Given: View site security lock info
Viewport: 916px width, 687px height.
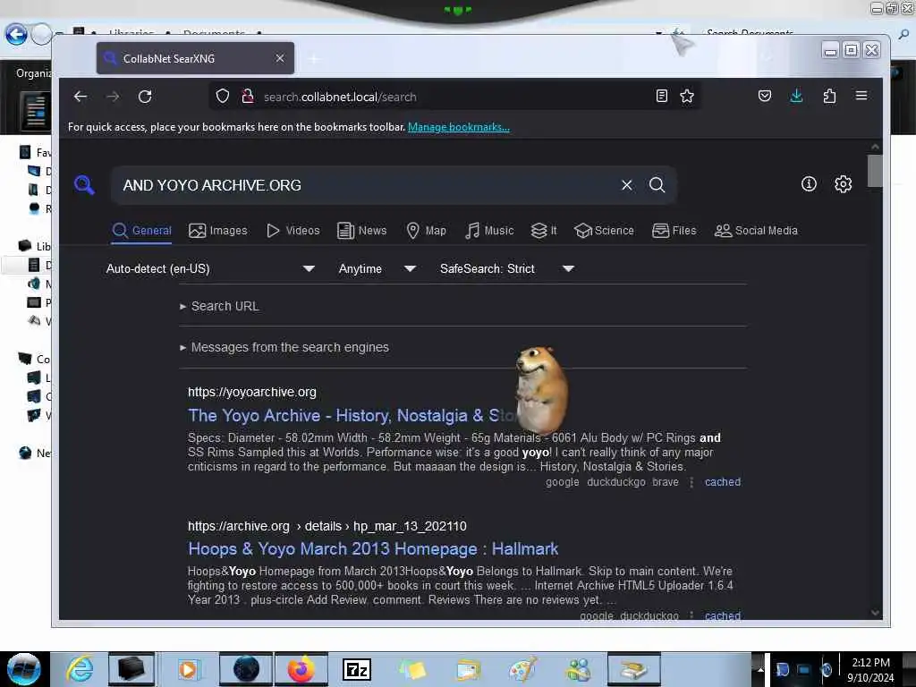Looking at the screenshot, I should (x=248, y=97).
